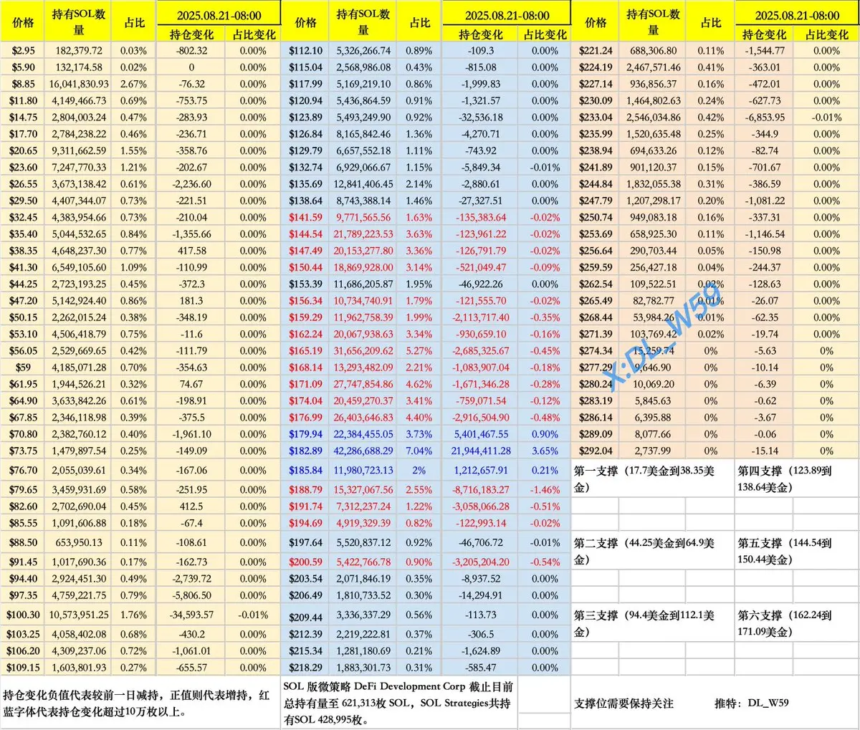Click the 支撑位需要保持关注 text
Viewport: 860px width, 730px height.
pos(623,703)
